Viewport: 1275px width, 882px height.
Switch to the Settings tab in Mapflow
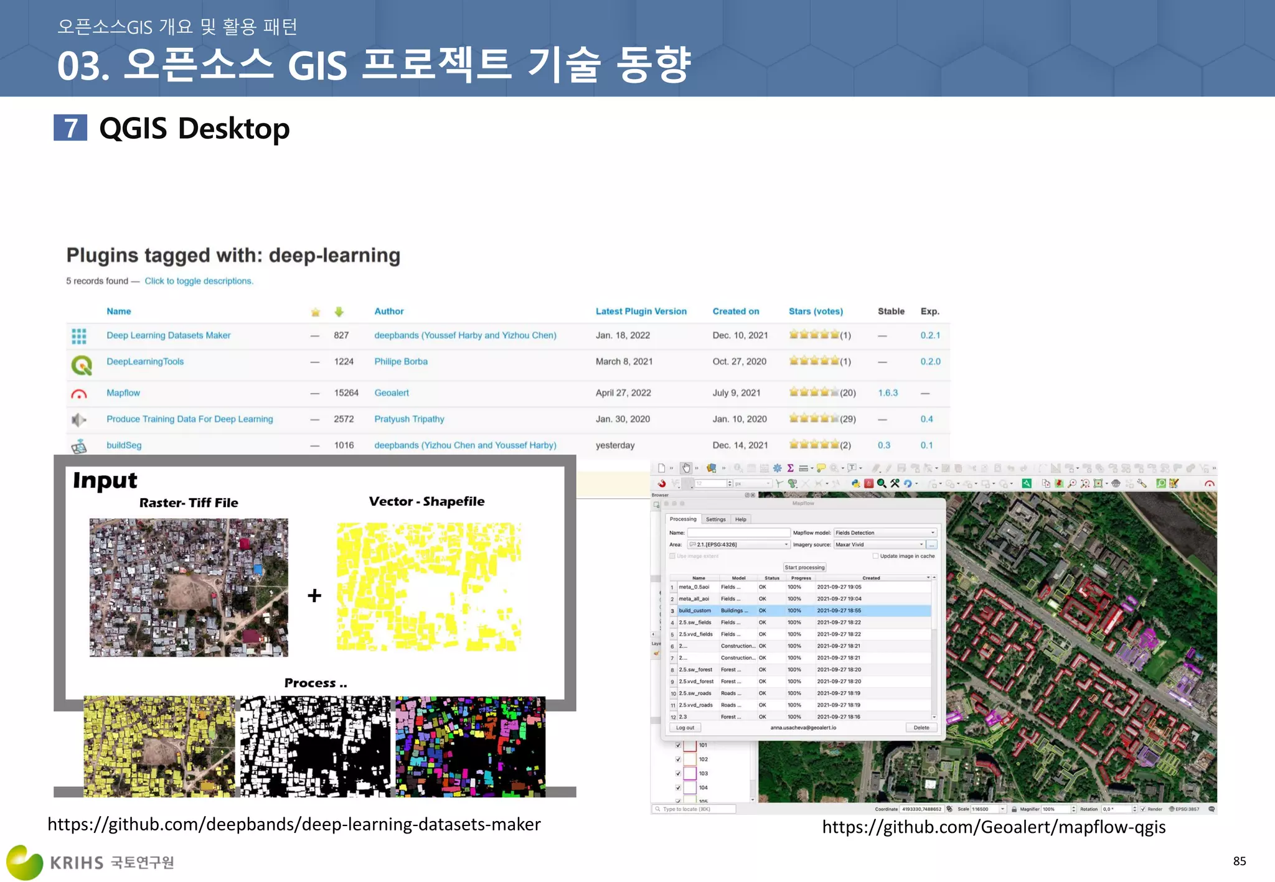(x=716, y=519)
